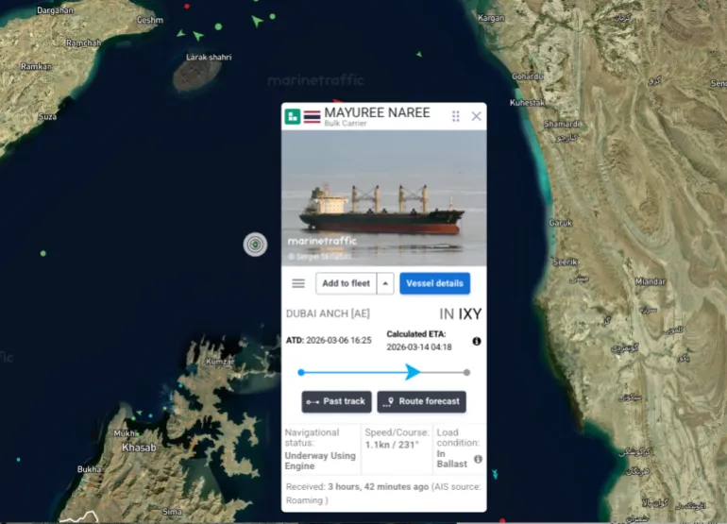This screenshot has width=727, height=524.
Task: Open Vessel details
Action: pos(435,283)
